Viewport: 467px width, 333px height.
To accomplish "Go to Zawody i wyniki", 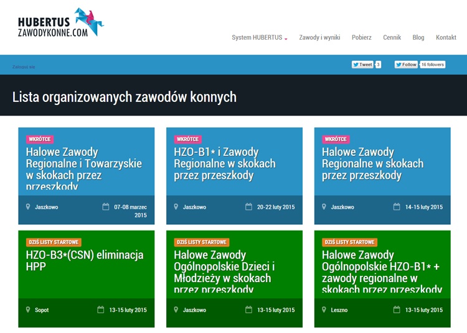I will point(319,37).
